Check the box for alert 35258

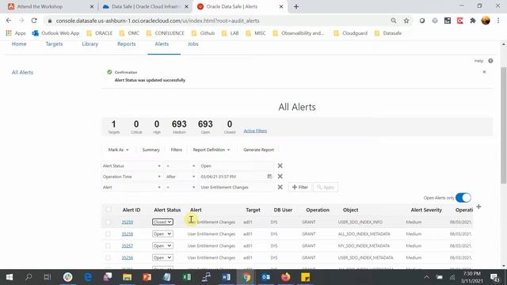(108, 234)
